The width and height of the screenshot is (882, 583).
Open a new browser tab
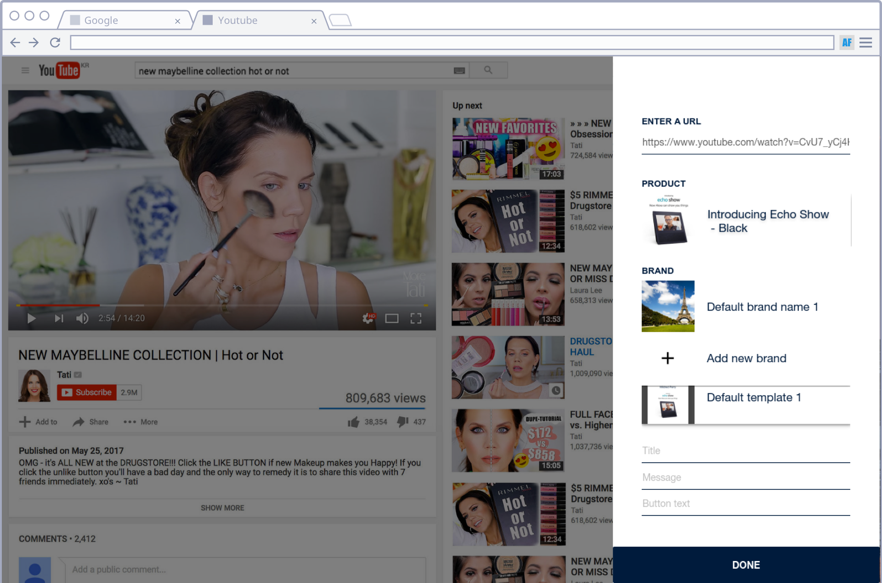(340, 20)
